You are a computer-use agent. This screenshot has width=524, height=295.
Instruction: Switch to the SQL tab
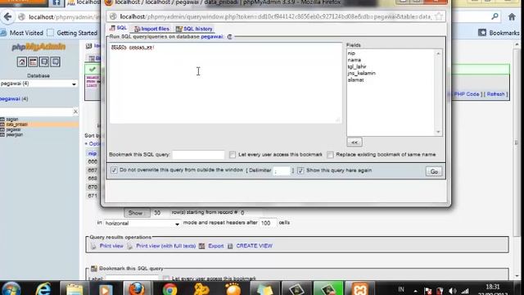pos(119,28)
